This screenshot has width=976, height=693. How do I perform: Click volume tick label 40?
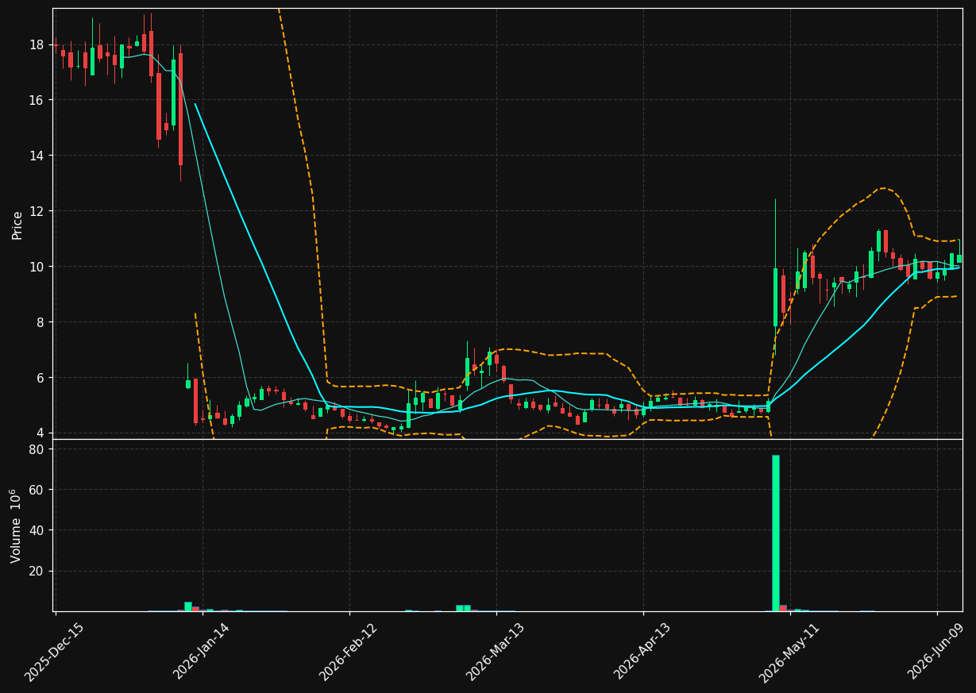[x=37, y=530]
